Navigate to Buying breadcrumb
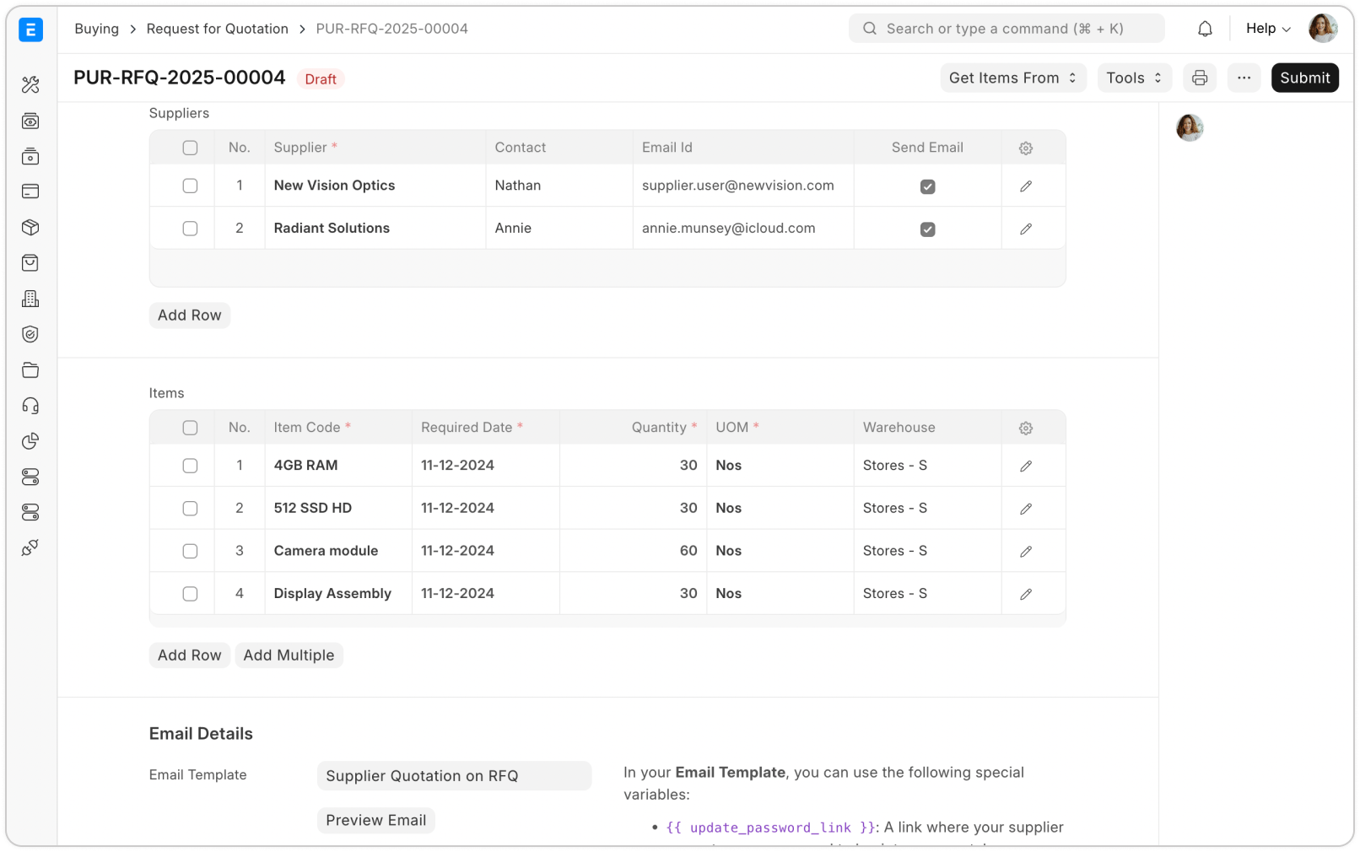 click(96, 29)
